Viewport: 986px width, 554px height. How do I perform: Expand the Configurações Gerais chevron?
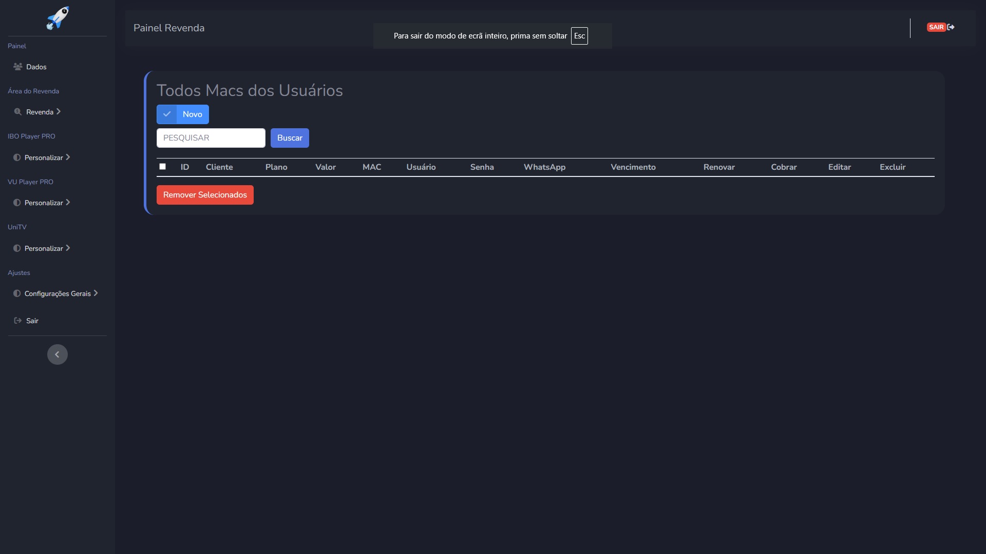[x=96, y=293]
